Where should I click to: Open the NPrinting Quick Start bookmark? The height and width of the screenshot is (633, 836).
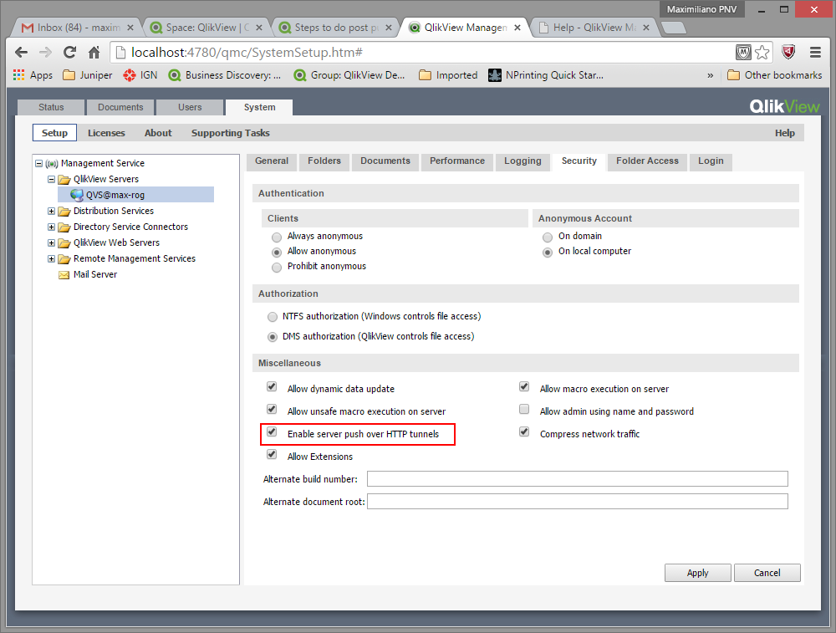(x=546, y=75)
